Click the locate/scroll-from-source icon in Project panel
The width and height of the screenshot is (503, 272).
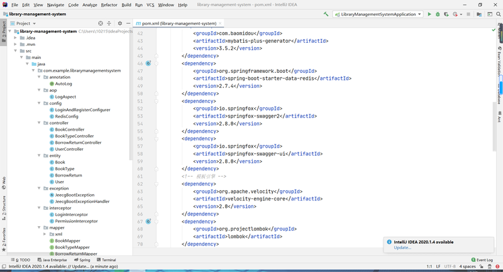tap(101, 23)
